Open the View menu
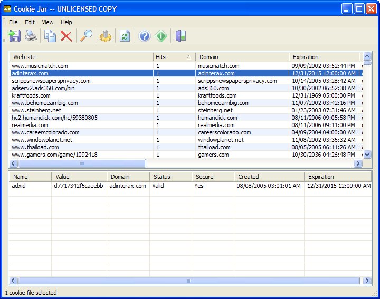This screenshot has width=380, height=299. (x=47, y=22)
